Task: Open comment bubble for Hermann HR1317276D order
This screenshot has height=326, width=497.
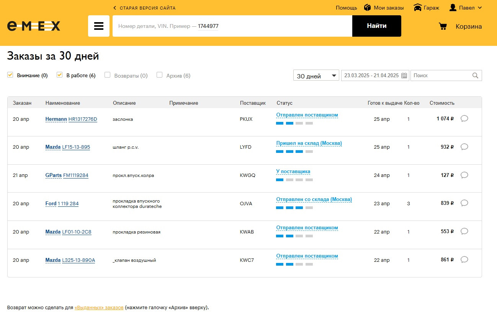Action: [x=464, y=118]
